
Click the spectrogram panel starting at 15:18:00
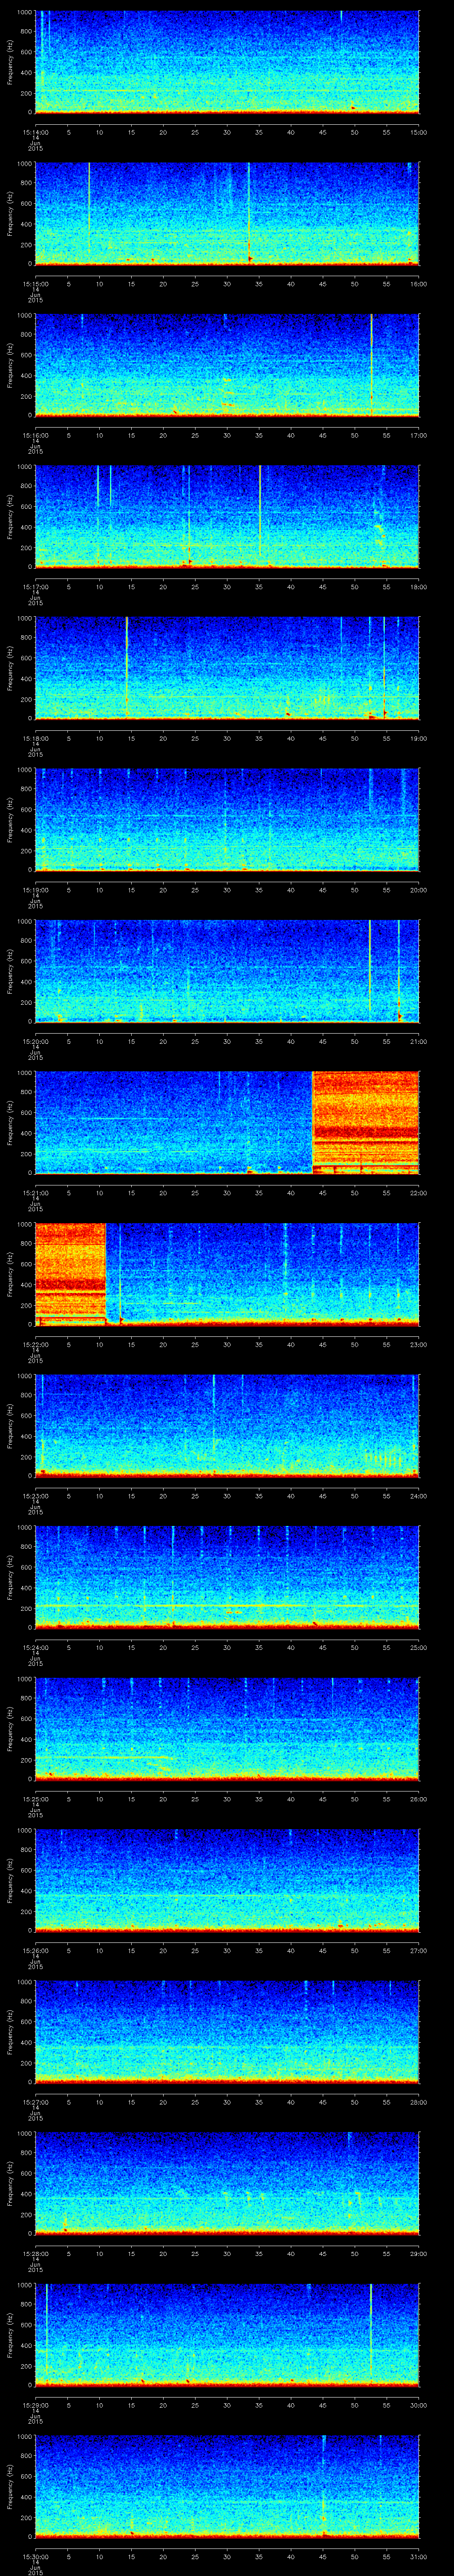[227, 668]
